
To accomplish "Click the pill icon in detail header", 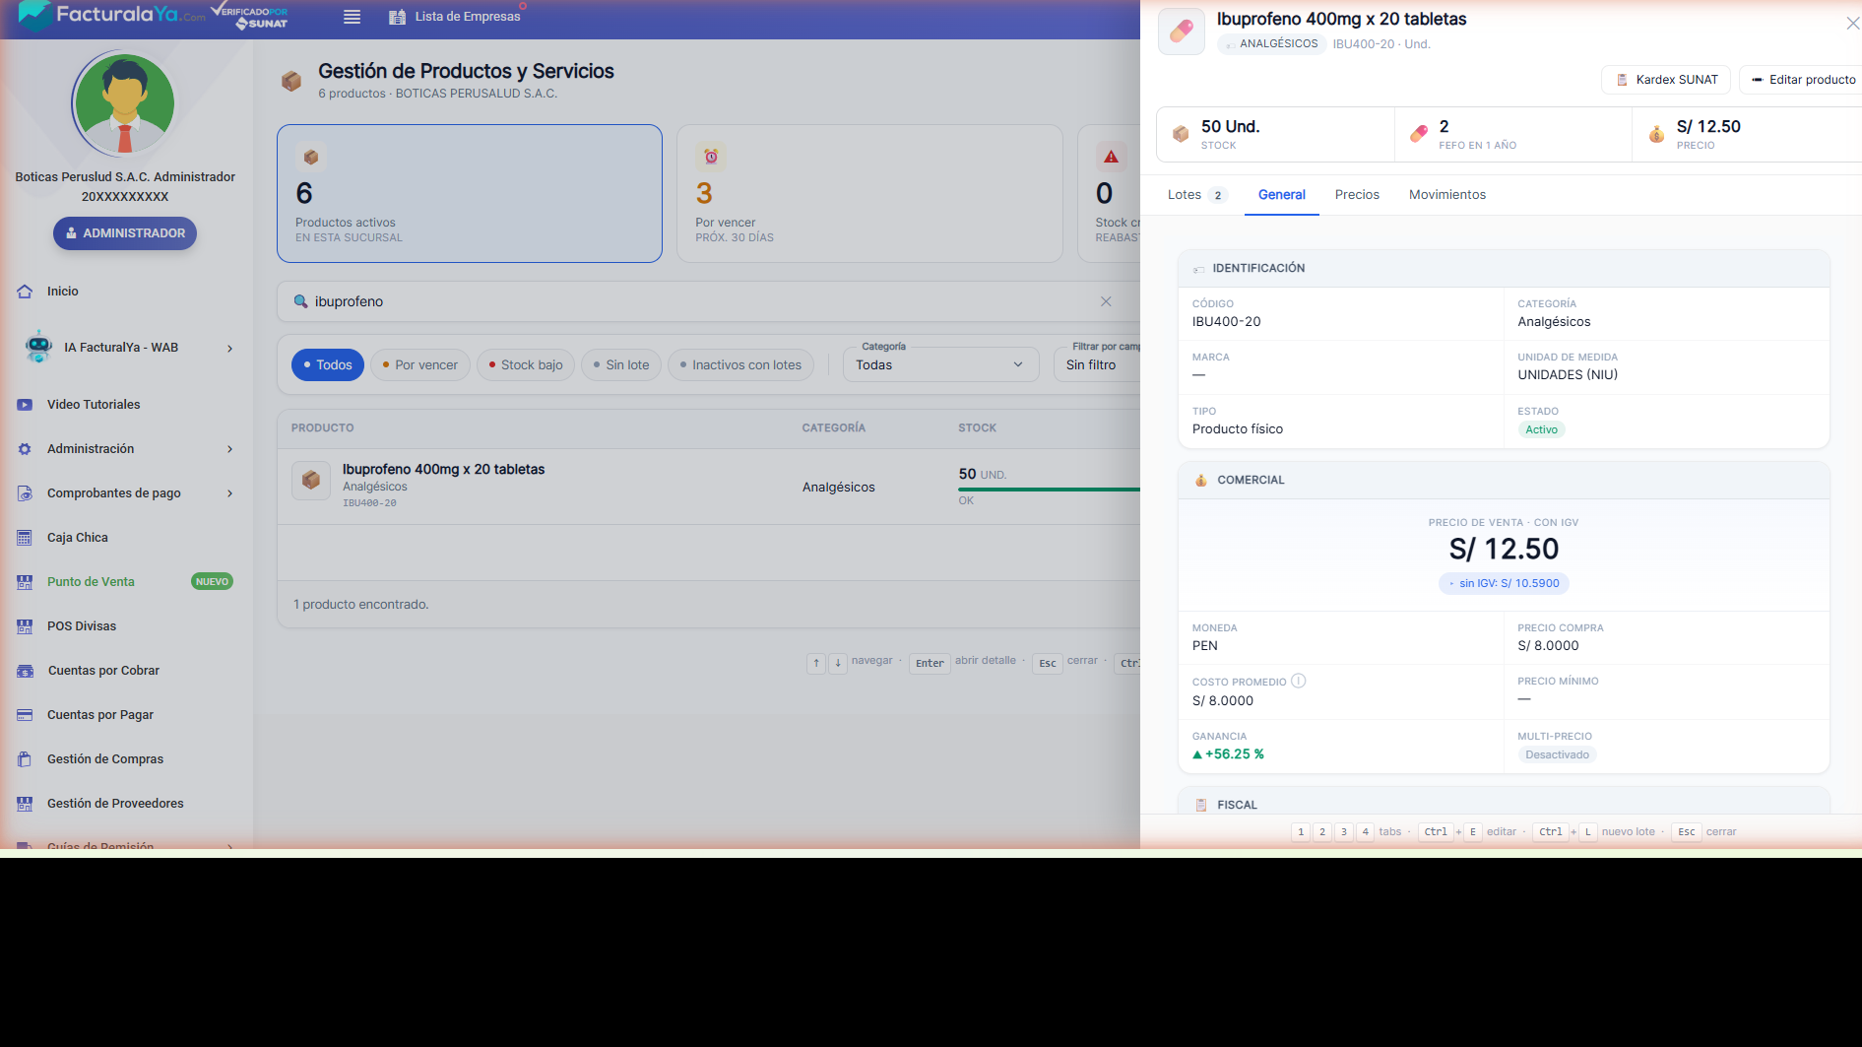I will (1182, 32).
